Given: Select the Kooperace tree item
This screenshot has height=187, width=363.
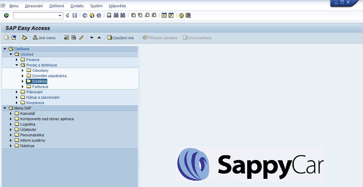Looking at the screenshot, I should pyautogui.click(x=35, y=103).
